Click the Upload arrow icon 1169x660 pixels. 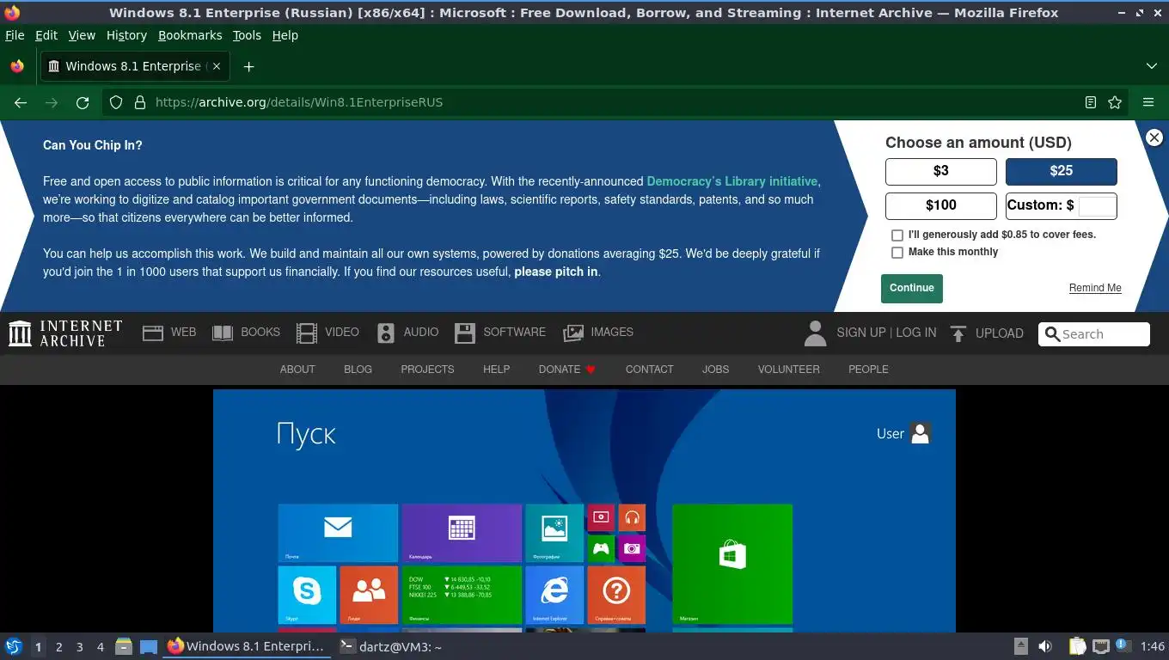958,333
